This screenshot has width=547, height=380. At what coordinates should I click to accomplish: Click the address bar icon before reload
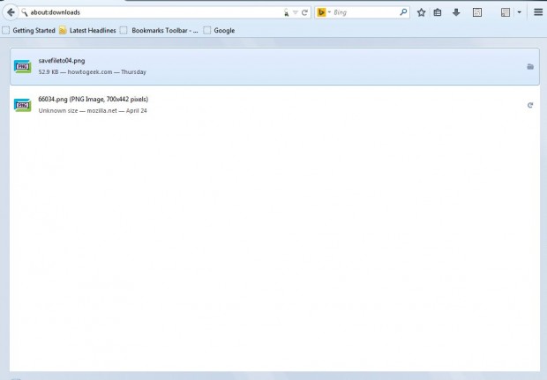pyautogui.click(x=286, y=12)
